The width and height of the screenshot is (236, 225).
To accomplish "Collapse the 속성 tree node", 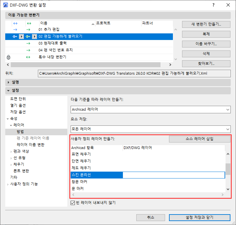I will tap(8, 119).
